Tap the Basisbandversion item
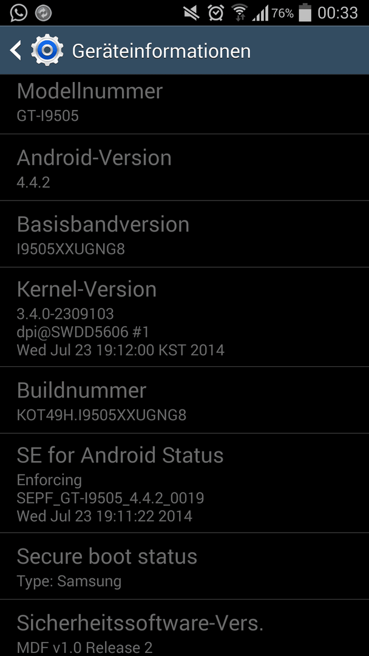 pyautogui.click(x=184, y=234)
